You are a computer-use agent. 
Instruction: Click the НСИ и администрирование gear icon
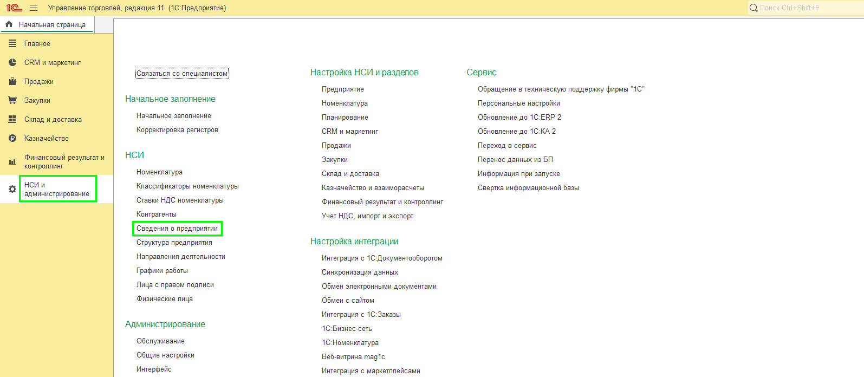12,189
